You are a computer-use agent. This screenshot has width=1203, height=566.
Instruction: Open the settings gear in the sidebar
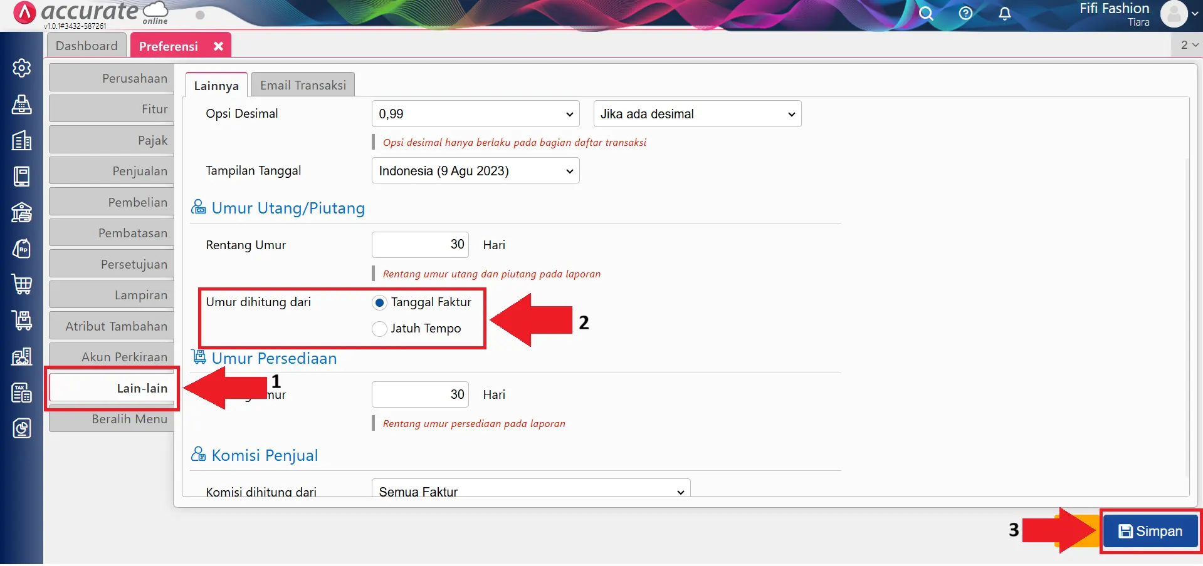pos(22,68)
